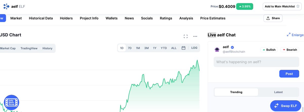Open the chart three-dots menu
This screenshot has width=304, height=112.
(x=195, y=36)
